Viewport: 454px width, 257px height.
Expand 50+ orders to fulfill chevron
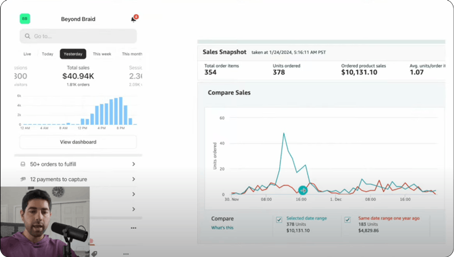(x=133, y=165)
